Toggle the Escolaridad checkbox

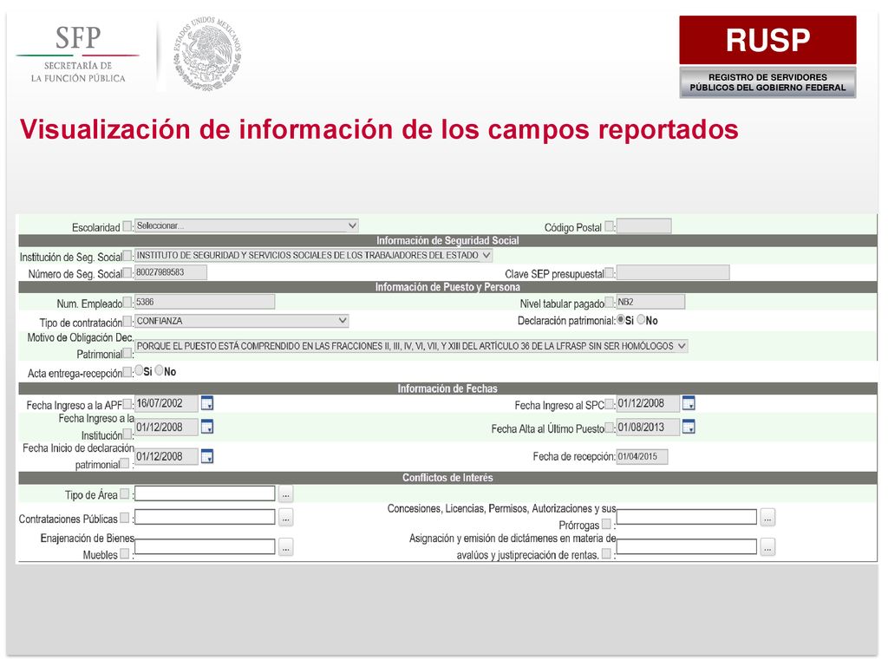tap(127, 226)
